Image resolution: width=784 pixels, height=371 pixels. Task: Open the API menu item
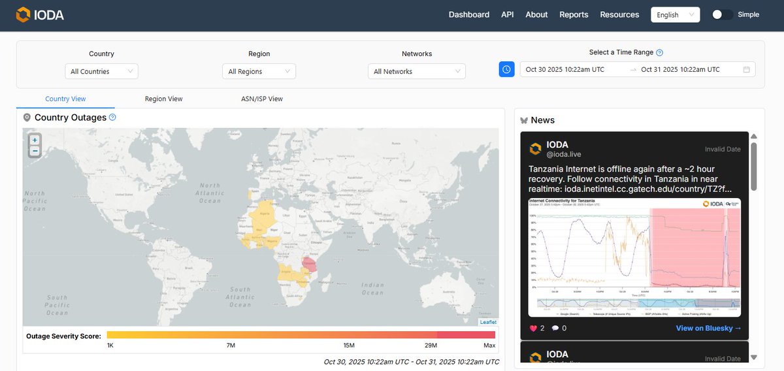507,14
